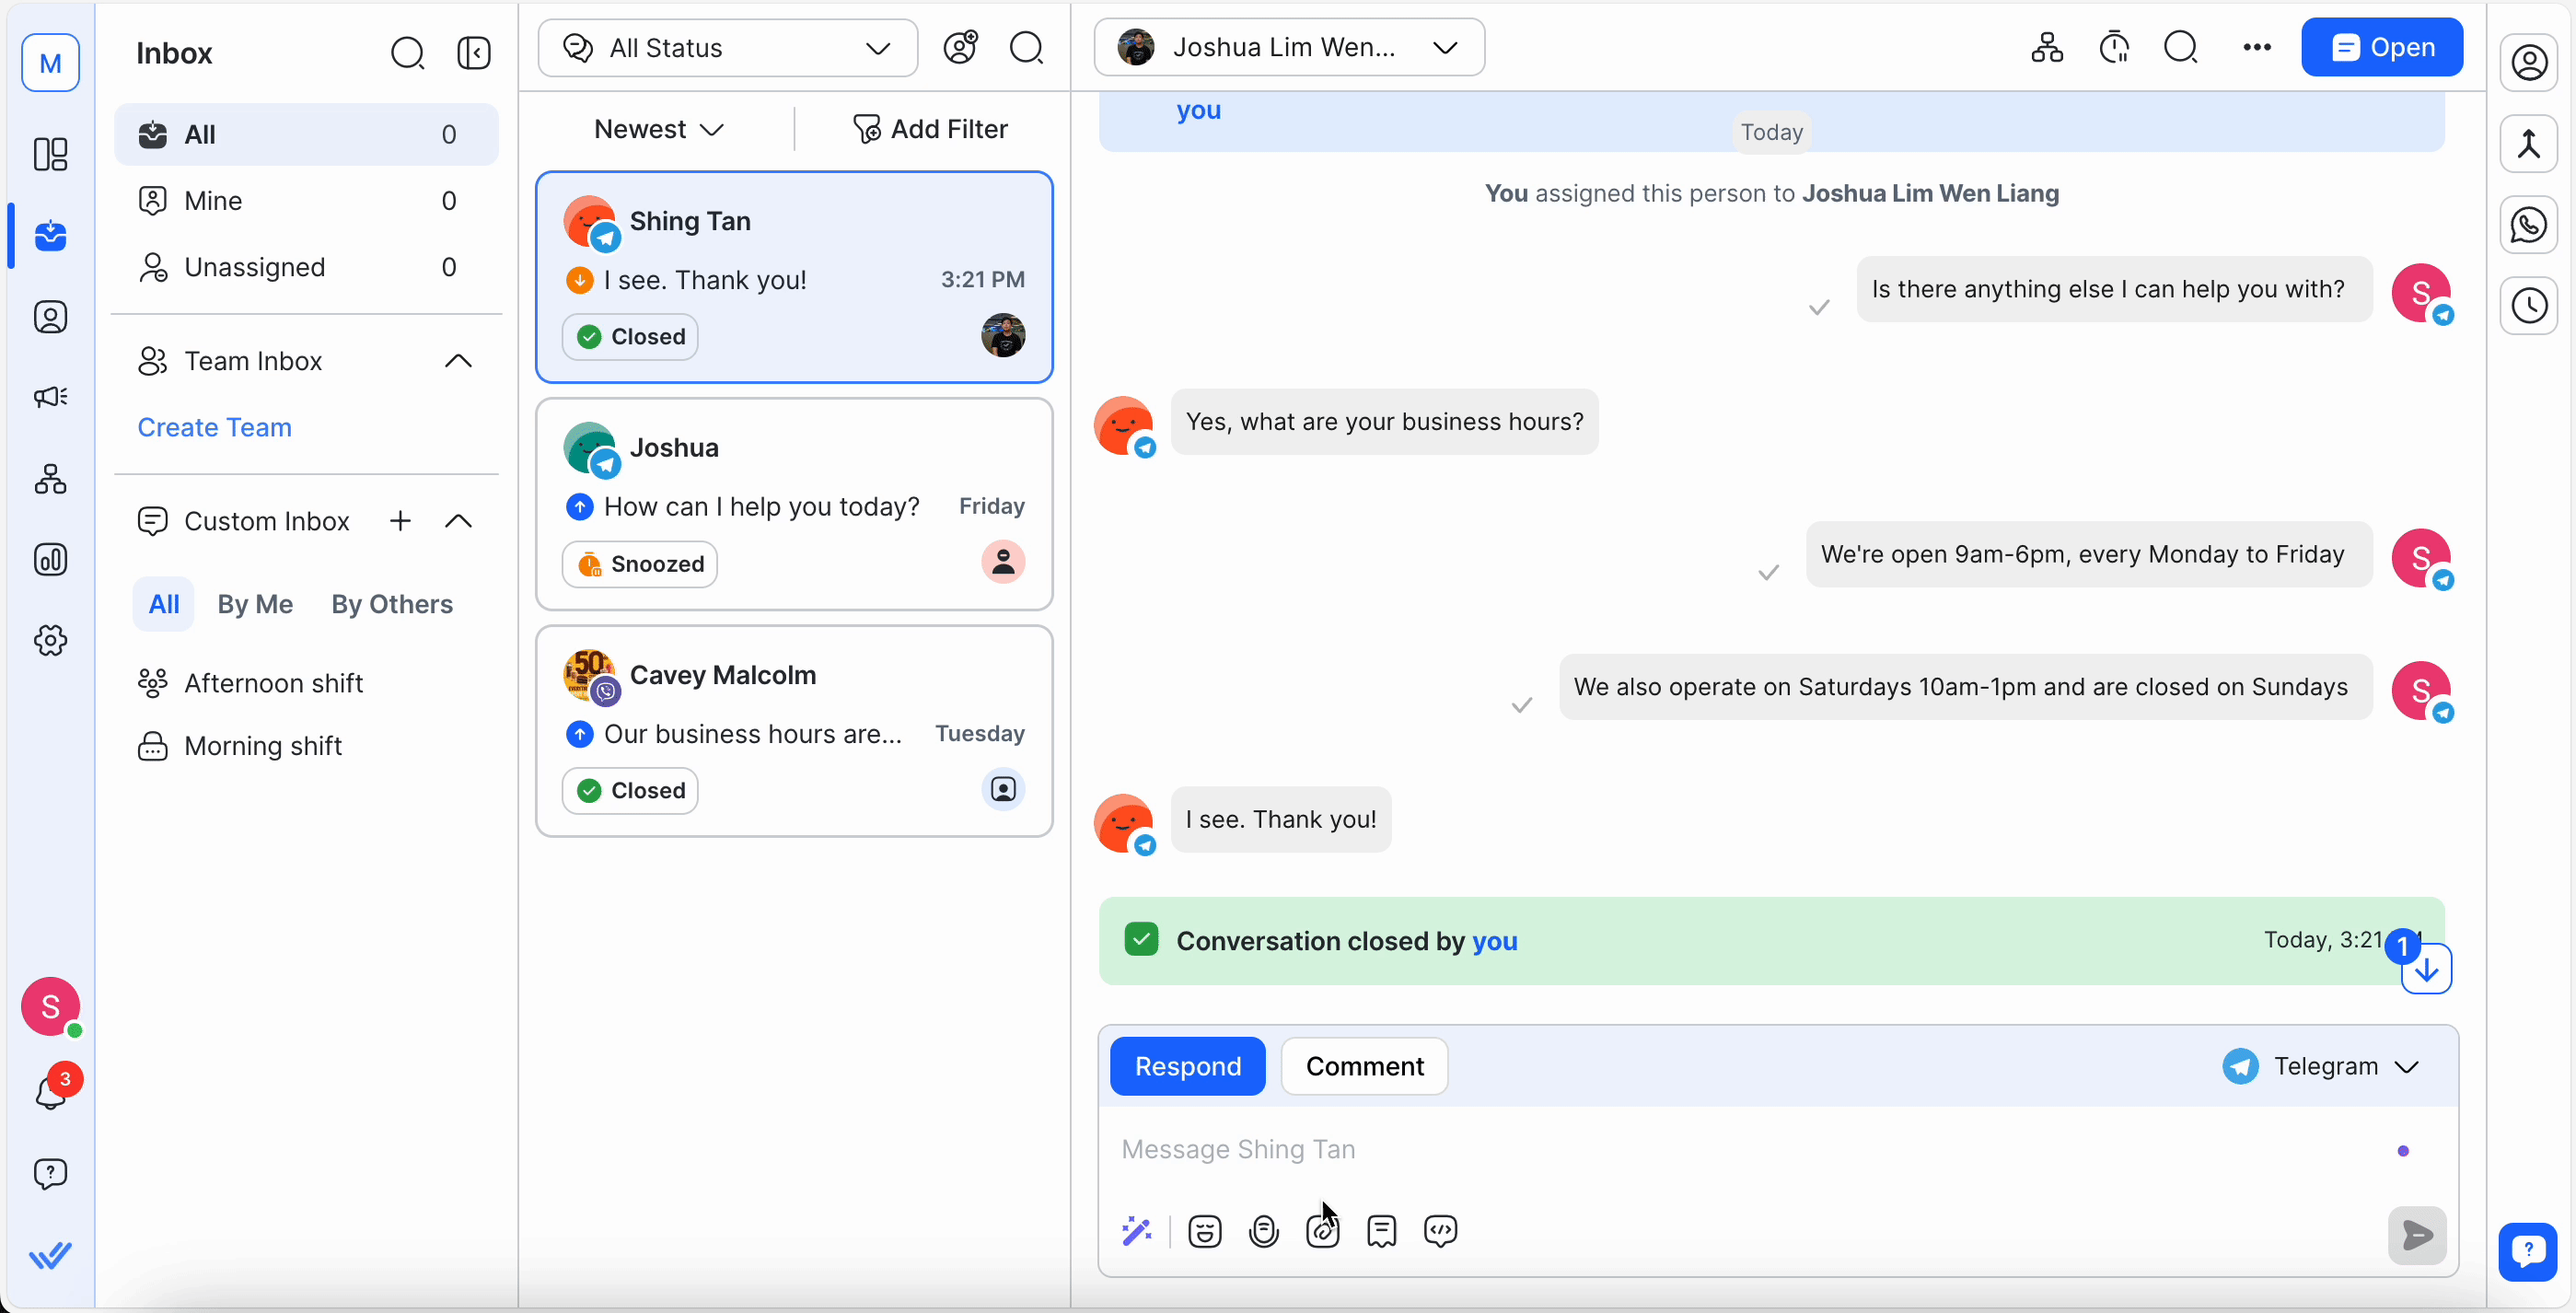2576x1313 pixels.
Task: Select the By Me filter
Action: click(255, 604)
